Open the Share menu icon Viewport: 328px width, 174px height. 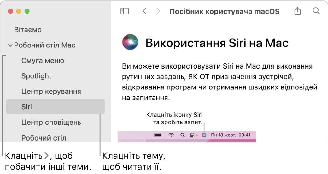(297, 11)
